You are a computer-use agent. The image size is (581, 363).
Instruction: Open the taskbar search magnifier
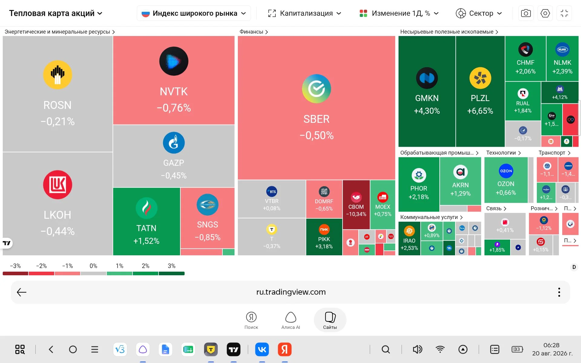[386, 349]
